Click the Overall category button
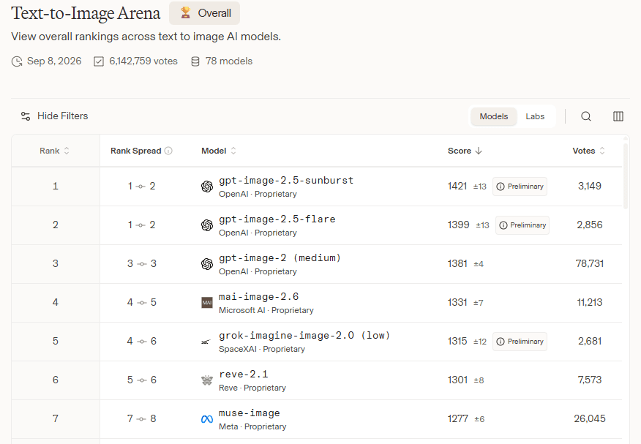The height and width of the screenshot is (444, 641). click(x=204, y=13)
